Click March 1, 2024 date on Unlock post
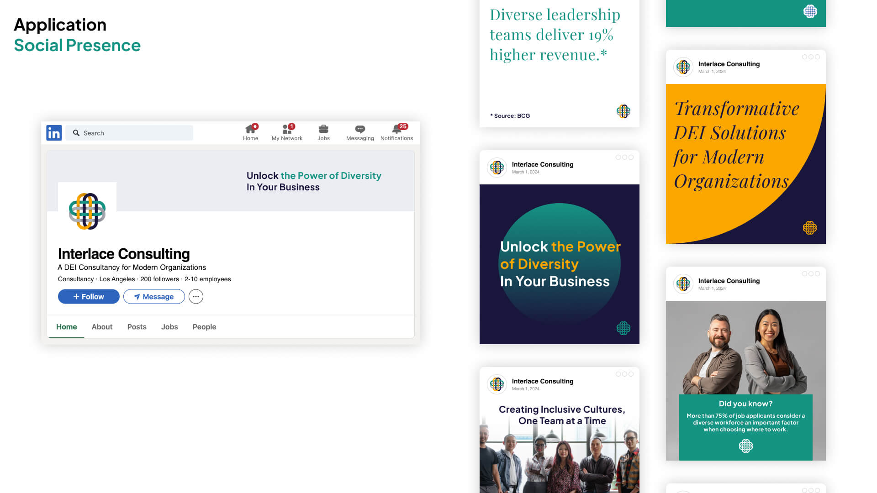Image resolution: width=877 pixels, height=493 pixels. click(x=526, y=172)
